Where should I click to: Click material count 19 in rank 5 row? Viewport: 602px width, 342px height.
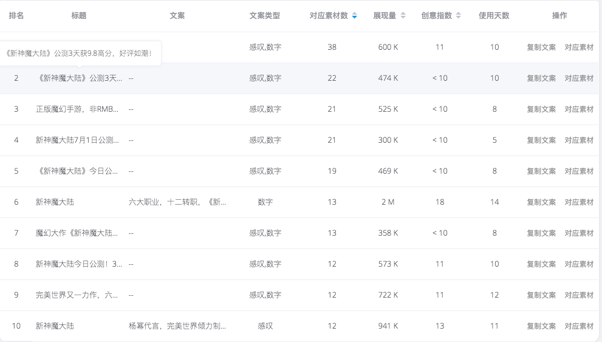click(x=332, y=171)
